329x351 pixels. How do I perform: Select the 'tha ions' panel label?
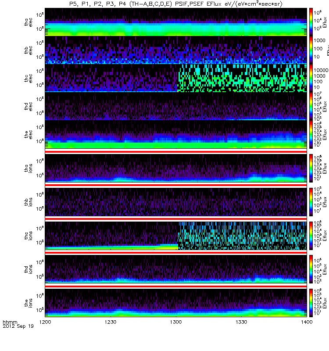[29, 168]
